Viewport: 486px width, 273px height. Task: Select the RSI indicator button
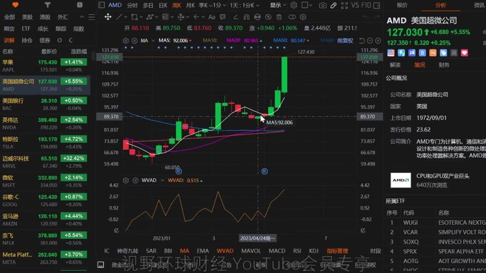pyautogui.click(x=297, y=251)
